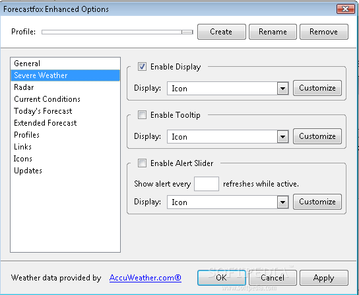Screen dimensions: 359x295
Task: Click Customize in Enable Tooltip group
Action: [317, 136]
